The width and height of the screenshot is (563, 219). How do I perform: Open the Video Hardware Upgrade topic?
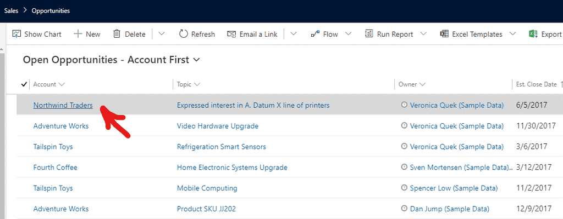click(x=217, y=126)
